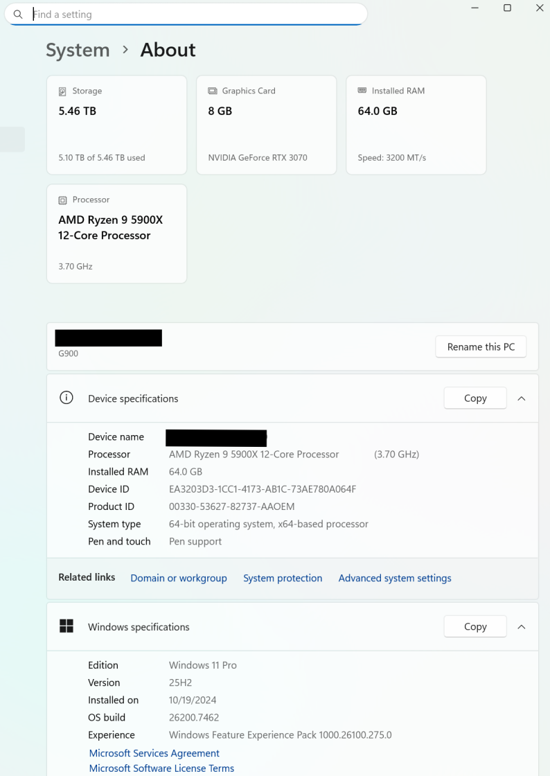Open Microsoft Software License Terms link
550x776 pixels.
[x=161, y=768]
